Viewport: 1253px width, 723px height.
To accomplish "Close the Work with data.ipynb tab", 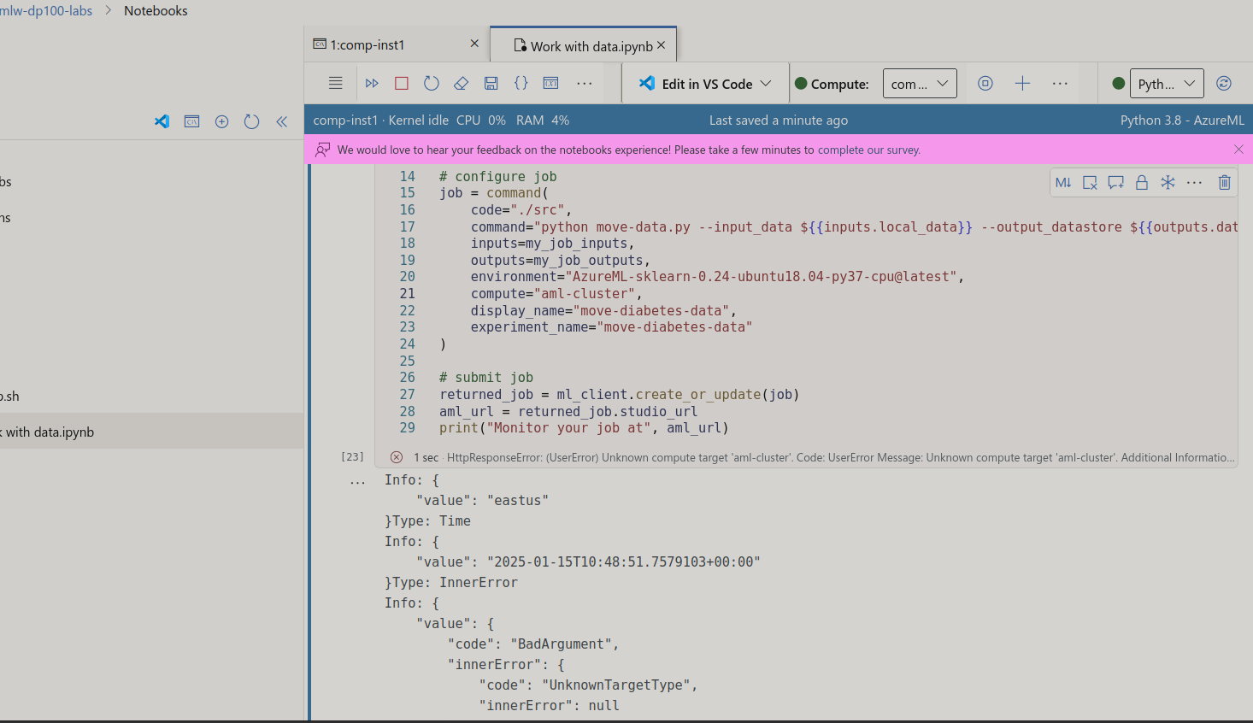I will coord(661,45).
